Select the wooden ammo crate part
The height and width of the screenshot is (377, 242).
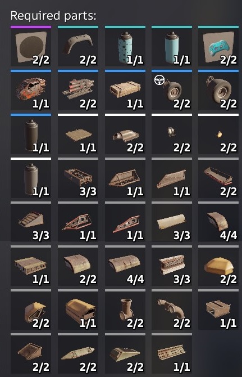coord(125,90)
